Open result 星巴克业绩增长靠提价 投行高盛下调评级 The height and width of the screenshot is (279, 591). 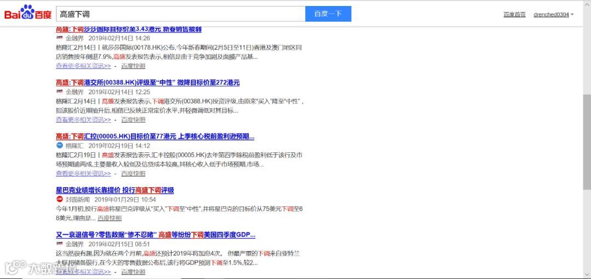(114, 190)
